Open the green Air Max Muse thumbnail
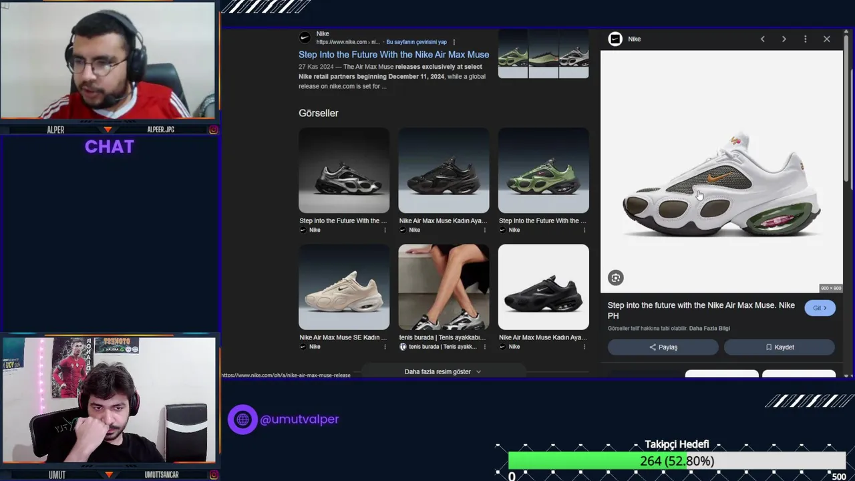The height and width of the screenshot is (481, 855). [x=543, y=170]
